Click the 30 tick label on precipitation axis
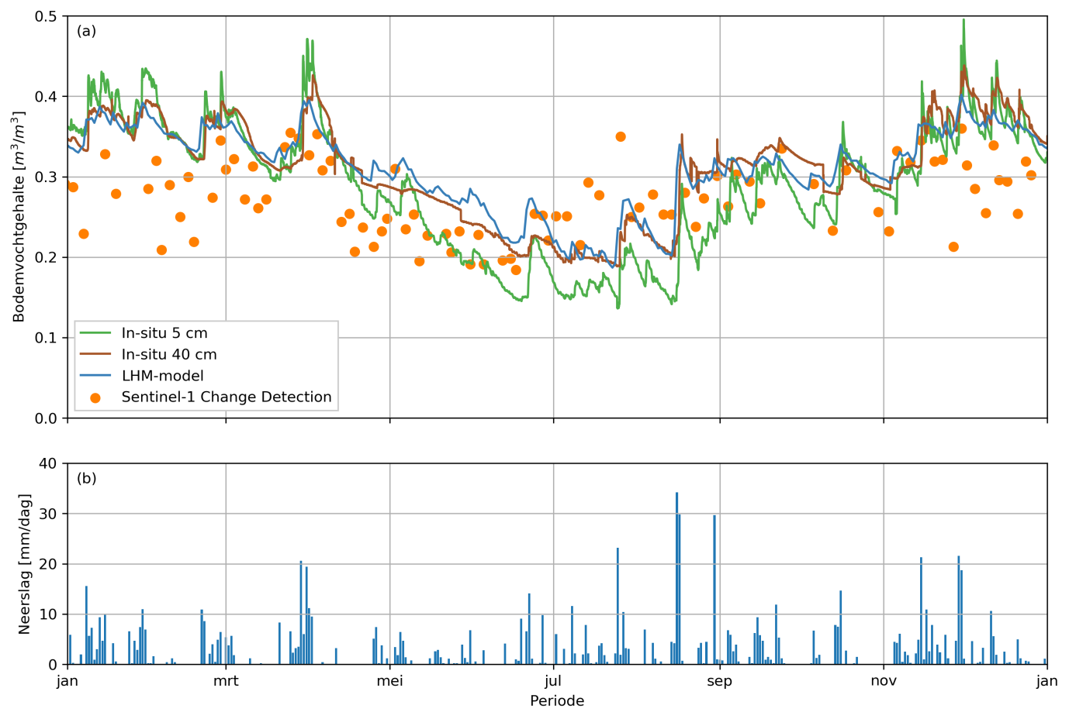Viewport: 1069px width, 719px height. click(x=49, y=514)
